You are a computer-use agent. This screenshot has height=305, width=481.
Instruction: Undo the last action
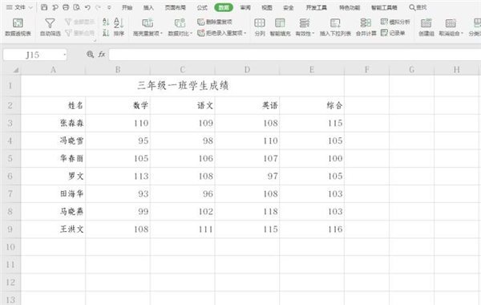coord(87,7)
